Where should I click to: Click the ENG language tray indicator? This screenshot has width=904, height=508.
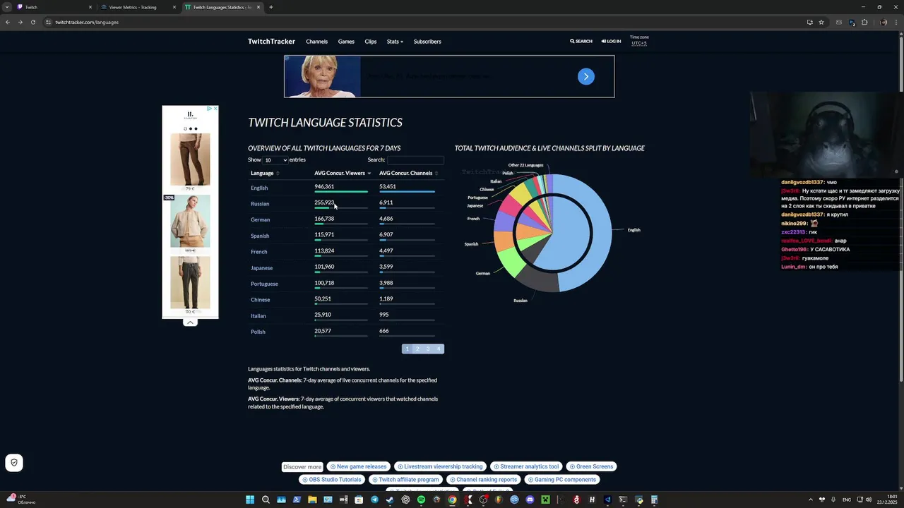(x=847, y=500)
